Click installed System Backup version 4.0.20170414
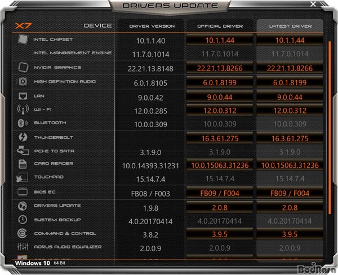This screenshot has height=275, width=338. [x=150, y=221]
